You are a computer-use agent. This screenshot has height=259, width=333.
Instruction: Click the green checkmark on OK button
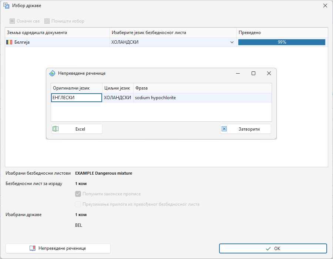tap(268, 248)
